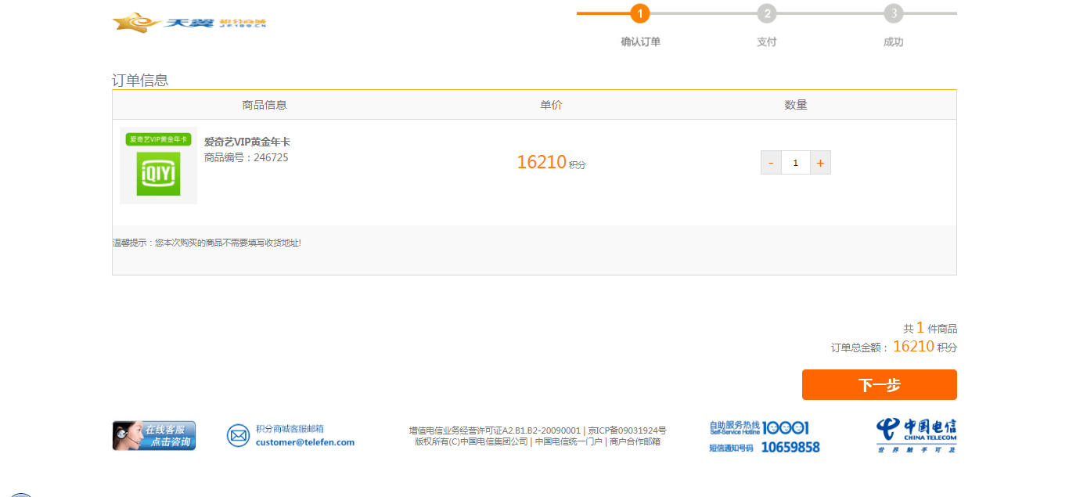The height and width of the screenshot is (497, 1069).
Task: Click the envelope email icon in footer
Action: pos(238,435)
